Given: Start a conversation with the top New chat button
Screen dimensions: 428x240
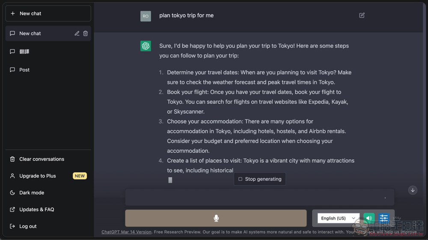Looking at the screenshot, I should 48,13.
